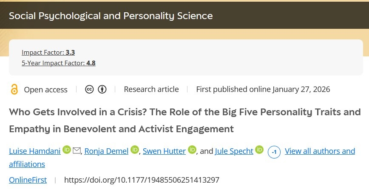The image size is (369, 189).
Task: Click the Creative Commons license icon
Action: [x=89, y=89]
